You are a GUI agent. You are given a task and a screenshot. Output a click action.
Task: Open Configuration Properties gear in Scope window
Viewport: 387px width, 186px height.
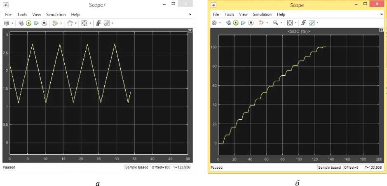tap(214, 23)
